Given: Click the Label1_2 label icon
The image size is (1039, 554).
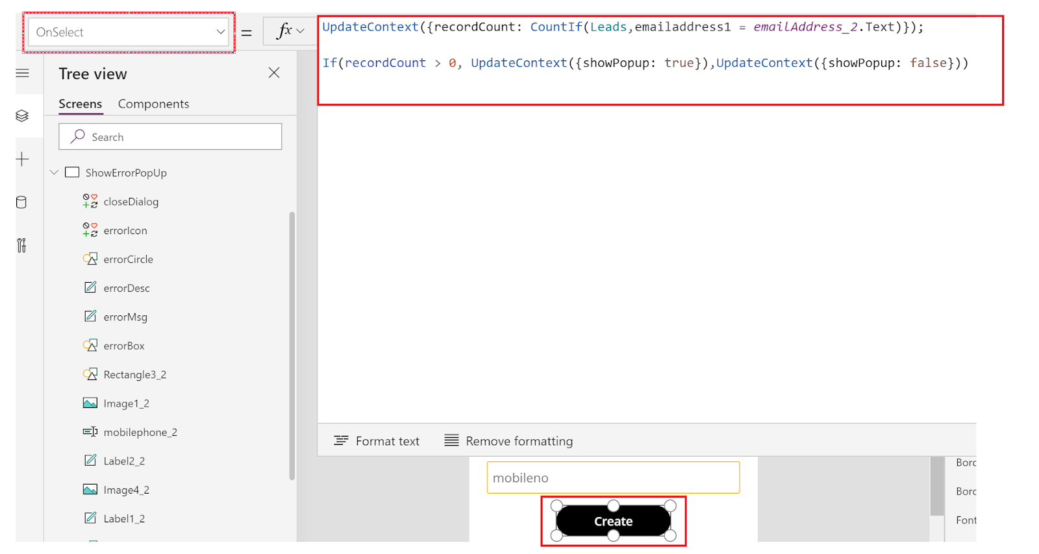Looking at the screenshot, I should coord(90,518).
